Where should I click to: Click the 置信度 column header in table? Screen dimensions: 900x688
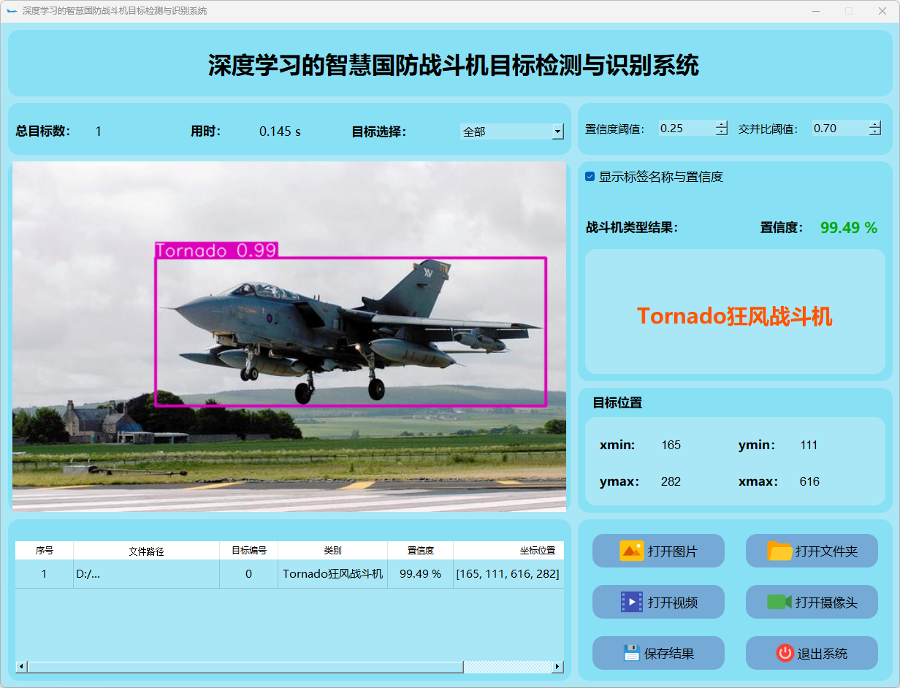[x=420, y=551]
